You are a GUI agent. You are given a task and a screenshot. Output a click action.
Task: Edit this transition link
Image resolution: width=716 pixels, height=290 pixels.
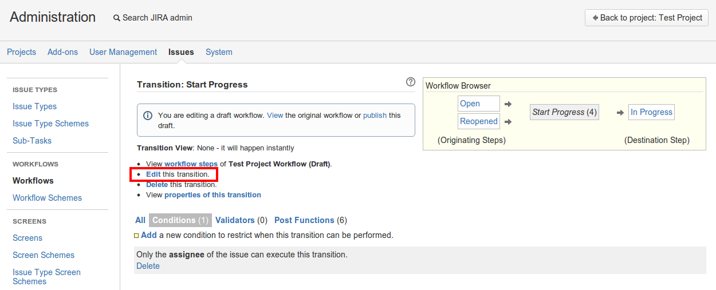click(x=153, y=174)
